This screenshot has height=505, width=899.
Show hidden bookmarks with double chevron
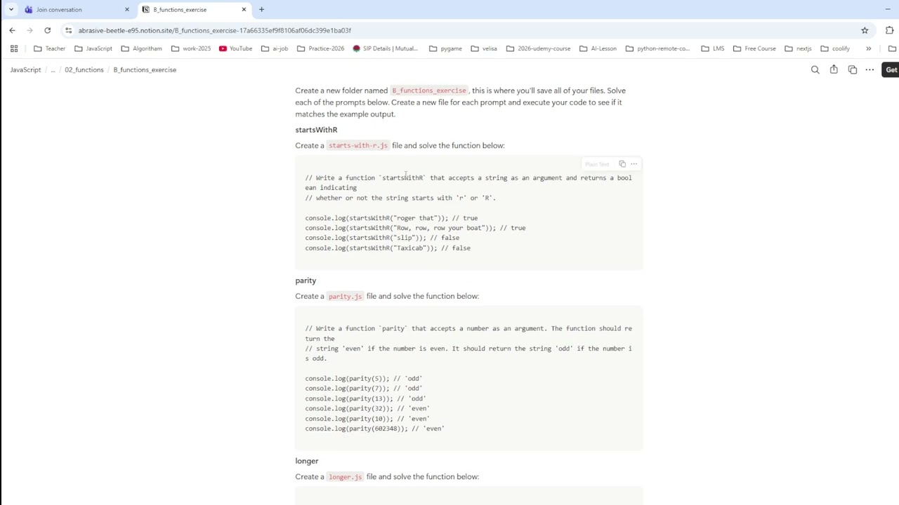click(x=868, y=48)
